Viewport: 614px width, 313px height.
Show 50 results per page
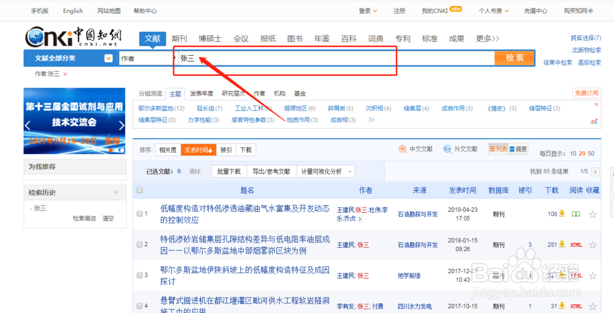tap(591, 154)
